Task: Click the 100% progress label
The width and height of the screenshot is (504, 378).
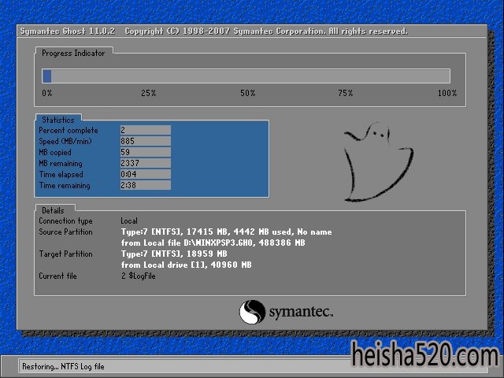Action: coord(447,93)
